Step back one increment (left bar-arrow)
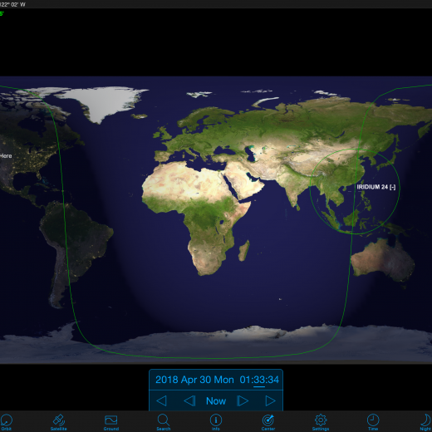 (189, 400)
